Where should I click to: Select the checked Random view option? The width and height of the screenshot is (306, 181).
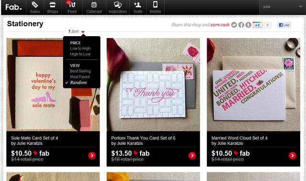click(x=78, y=82)
